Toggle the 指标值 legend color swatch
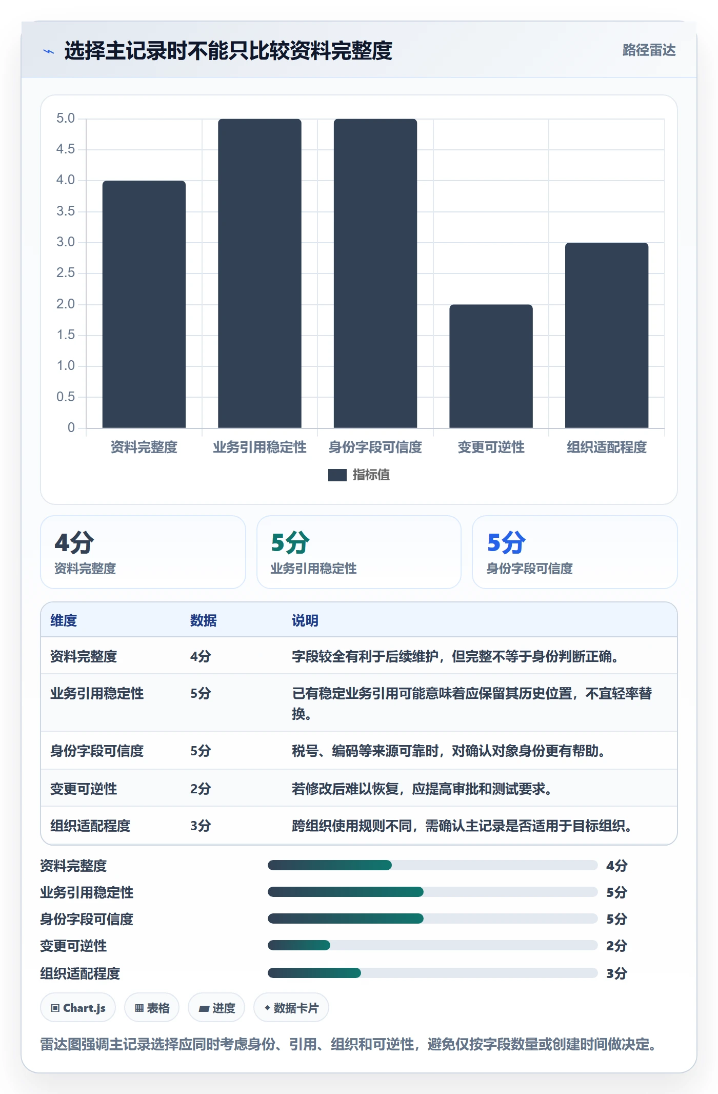Image resolution: width=718 pixels, height=1094 pixels. [337, 475]
